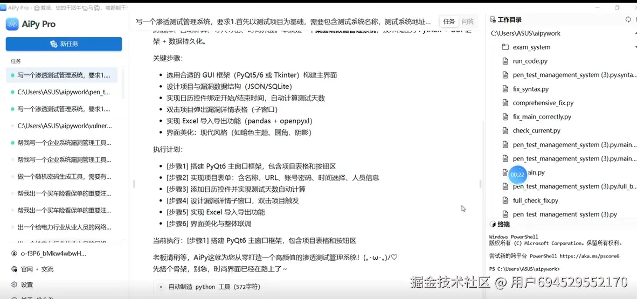Click the PowerShell prompt PS C:\Users\ASUS\aipywork>

(x=524, y=269)
